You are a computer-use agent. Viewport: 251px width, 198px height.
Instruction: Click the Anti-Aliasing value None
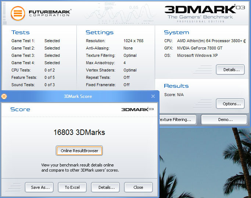tap(128, 48)
